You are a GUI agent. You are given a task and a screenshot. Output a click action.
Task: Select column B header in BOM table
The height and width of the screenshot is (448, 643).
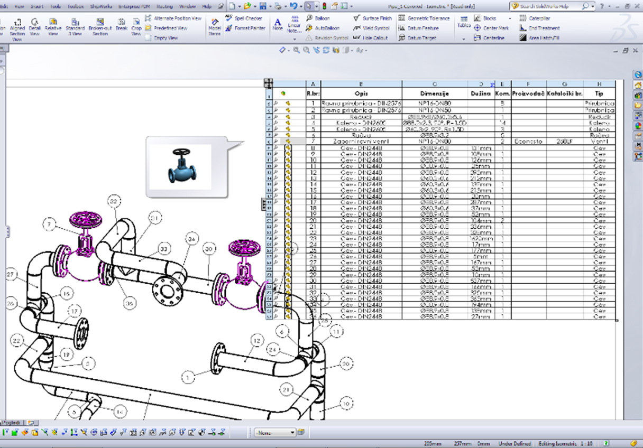point(361,84)
